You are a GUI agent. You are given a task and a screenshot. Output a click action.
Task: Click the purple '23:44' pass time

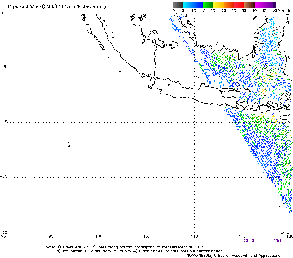click(278, 241)
